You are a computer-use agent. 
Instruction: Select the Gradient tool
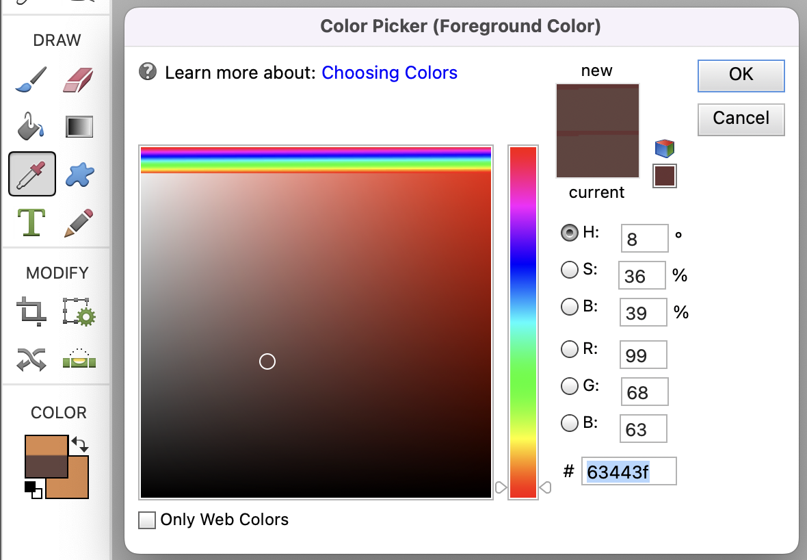(x=79, y=127)
